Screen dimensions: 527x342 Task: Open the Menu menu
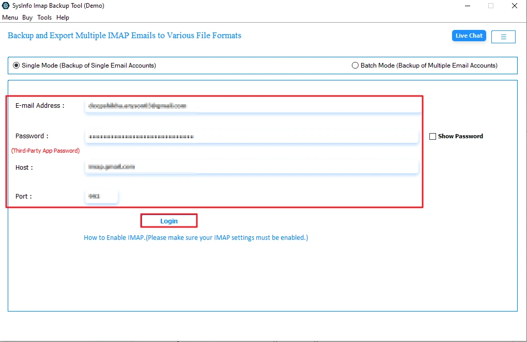click(x=10, y=17)
